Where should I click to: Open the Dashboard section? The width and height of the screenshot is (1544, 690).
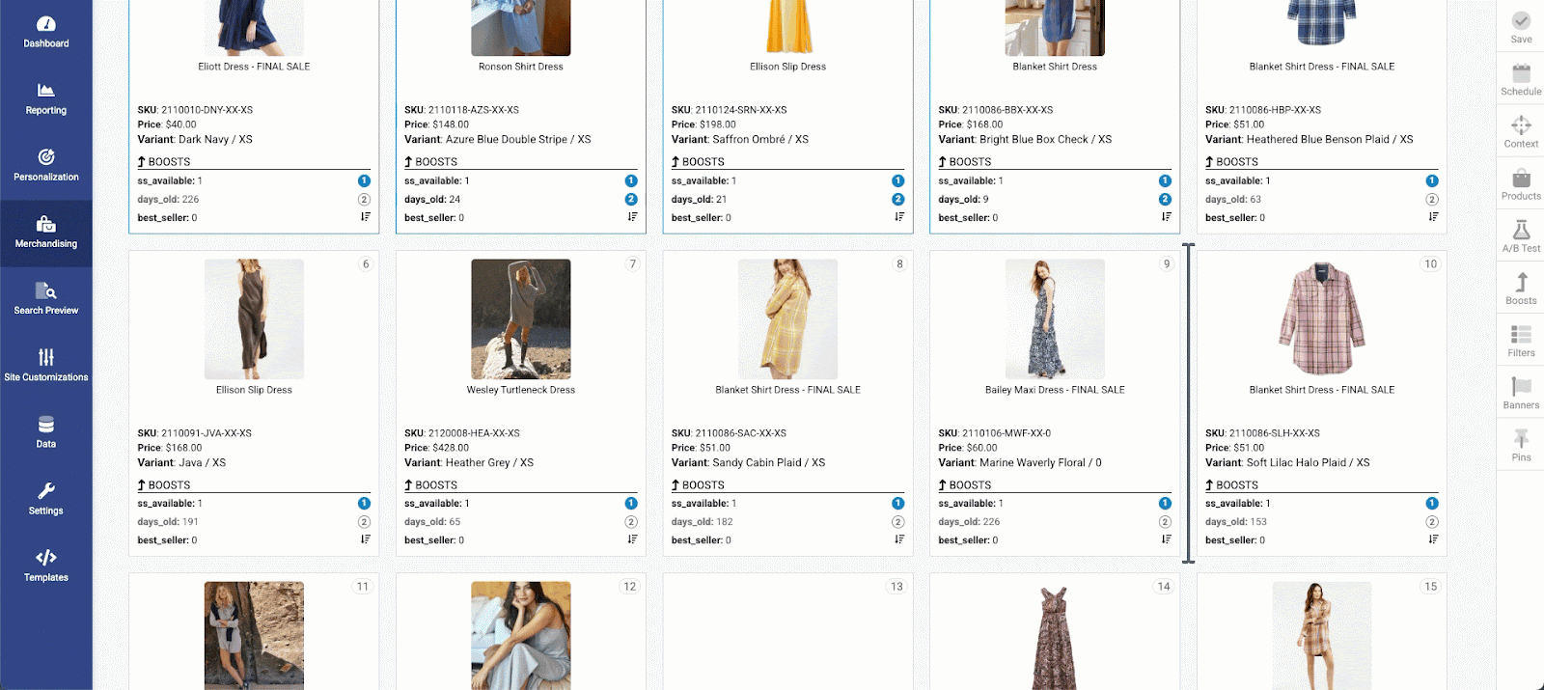(46, 33)
